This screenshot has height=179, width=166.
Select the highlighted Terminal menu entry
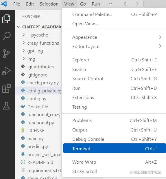coord(115,148)
